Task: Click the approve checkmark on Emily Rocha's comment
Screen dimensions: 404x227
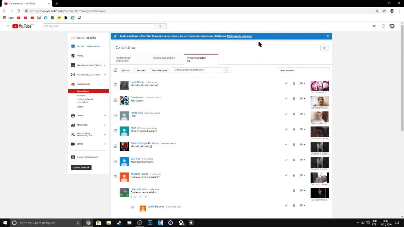Action: point(286,84)
